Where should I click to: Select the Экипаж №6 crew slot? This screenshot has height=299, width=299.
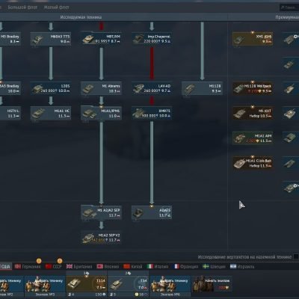[170, 286]
